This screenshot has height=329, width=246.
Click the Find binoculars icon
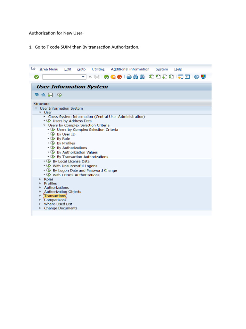[x=135, y=77]
